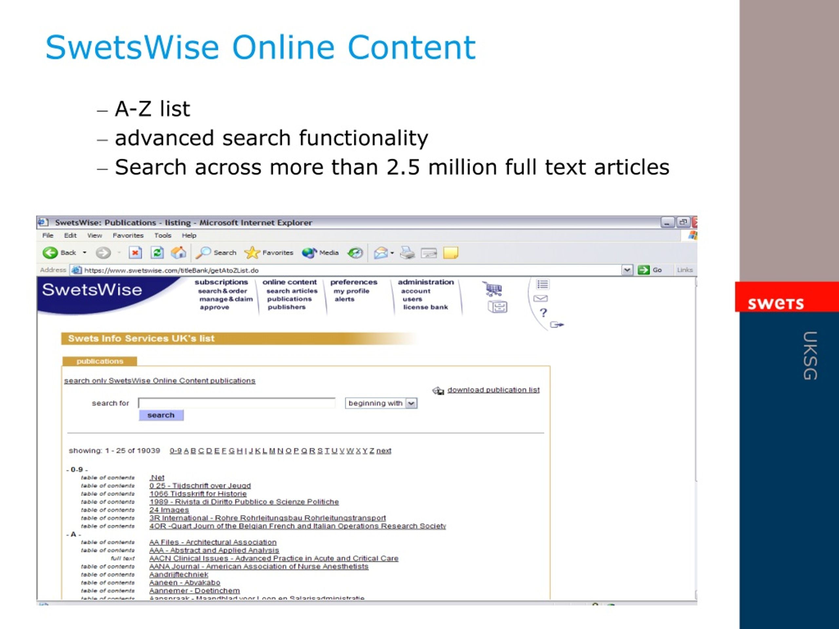Click the Forward arrow icon
Viewport: 839px width, 629px height.
coord(103,253)
